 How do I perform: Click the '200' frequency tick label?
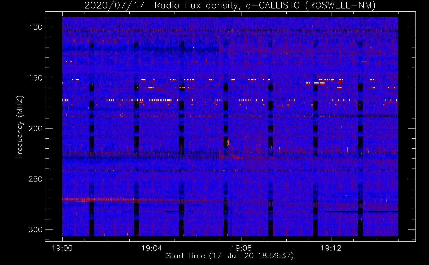coord(36,129)
